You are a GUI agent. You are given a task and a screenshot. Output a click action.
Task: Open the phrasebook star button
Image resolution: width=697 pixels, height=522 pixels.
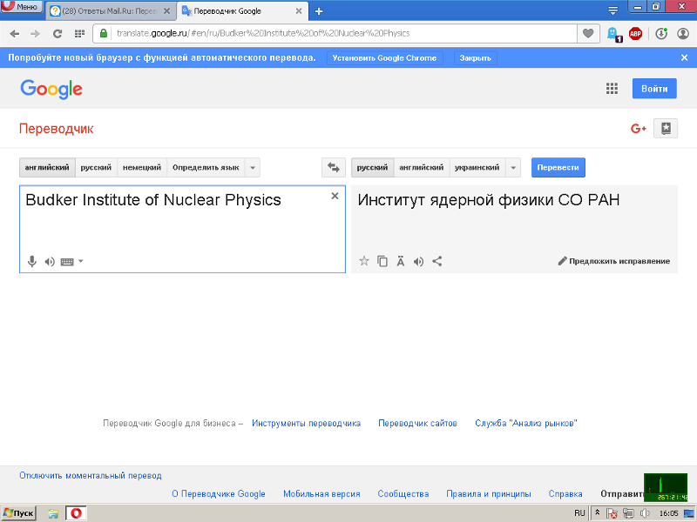click(x=666, y=129)
